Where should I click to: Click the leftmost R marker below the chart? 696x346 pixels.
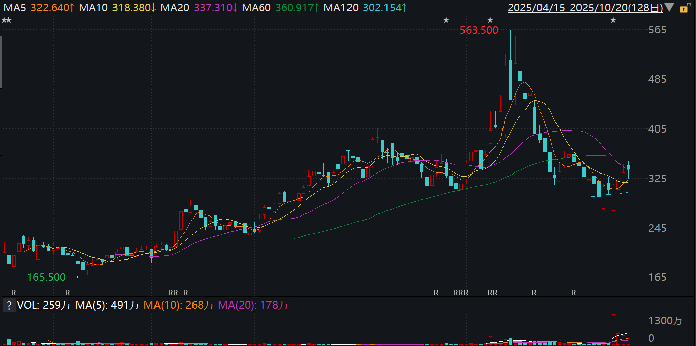point(14,292)
